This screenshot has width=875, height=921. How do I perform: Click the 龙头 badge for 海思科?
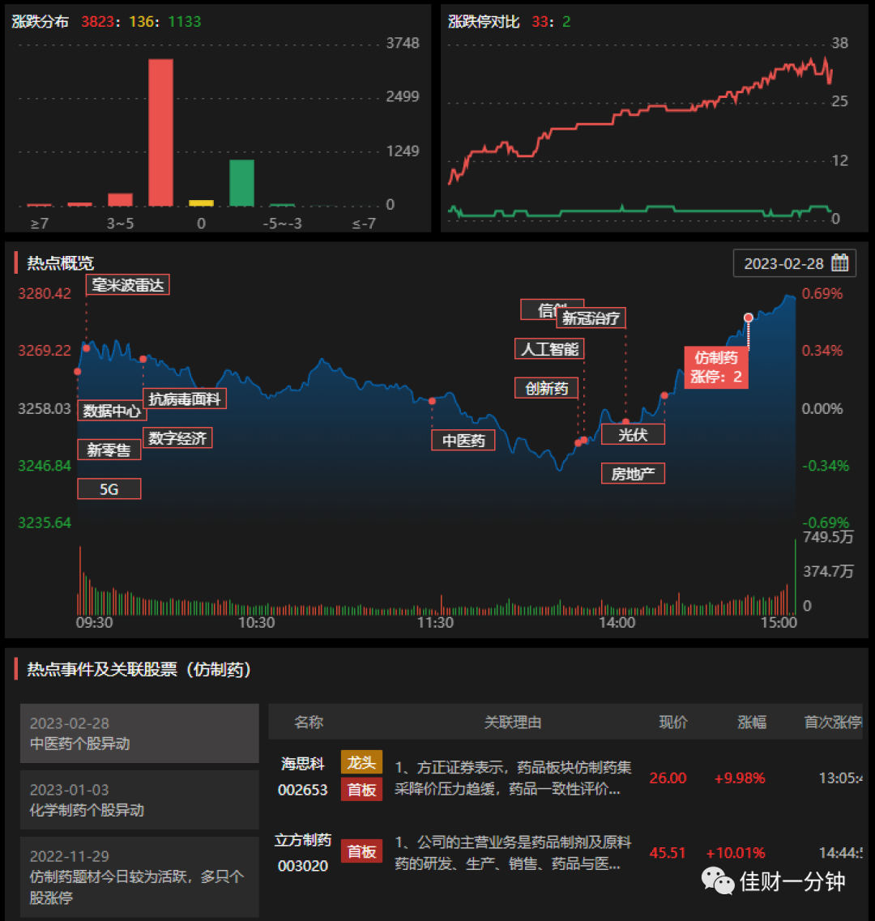[361, 762]
